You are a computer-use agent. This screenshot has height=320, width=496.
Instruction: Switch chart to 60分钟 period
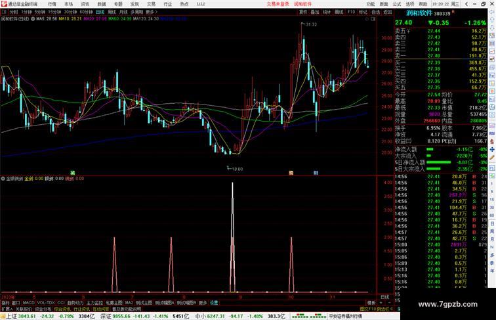(86, 12)
